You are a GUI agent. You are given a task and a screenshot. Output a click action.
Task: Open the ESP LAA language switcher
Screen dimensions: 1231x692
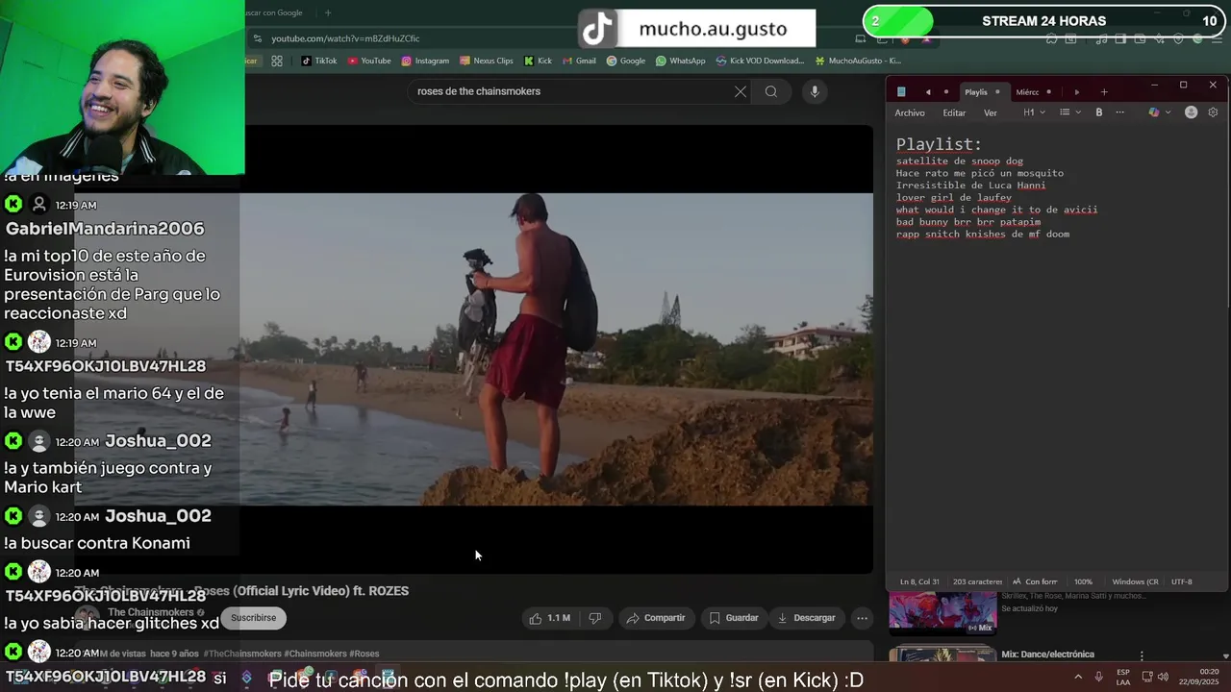[x=1123, y=677]
